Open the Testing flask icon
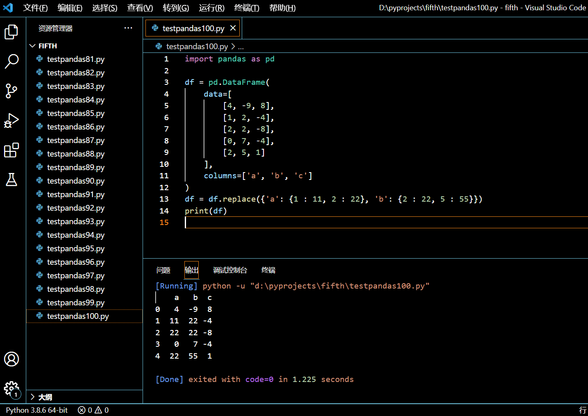 pos(11,180)
